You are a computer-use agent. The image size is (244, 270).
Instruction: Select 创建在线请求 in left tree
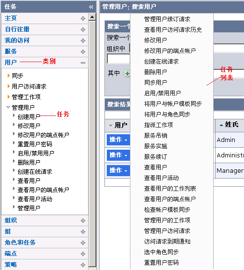point(35,171)
